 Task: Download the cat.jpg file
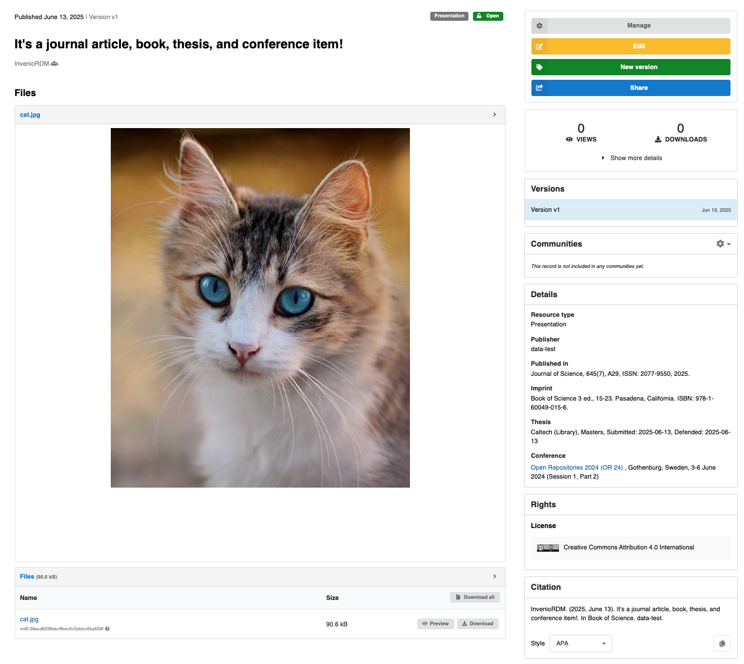tap(477, 624)
